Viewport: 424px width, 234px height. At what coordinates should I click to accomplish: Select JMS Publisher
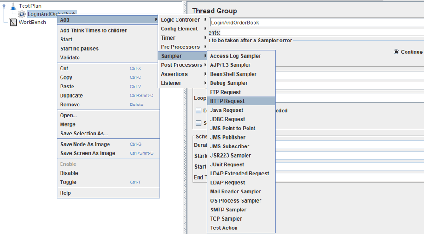[x=241, y=137]
